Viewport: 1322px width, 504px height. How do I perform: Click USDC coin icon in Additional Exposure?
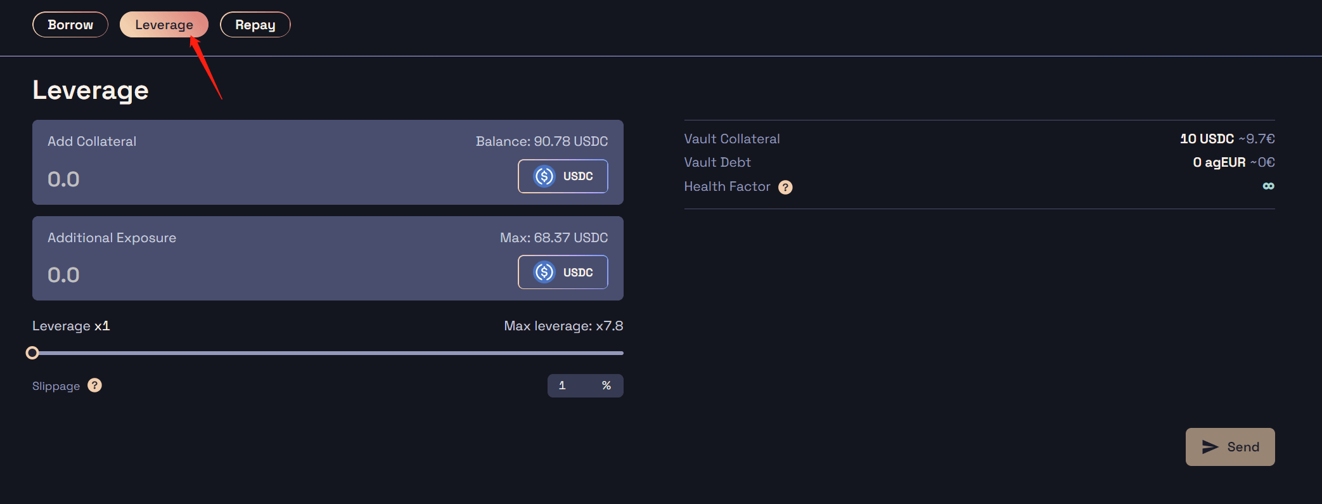point(544,273)
